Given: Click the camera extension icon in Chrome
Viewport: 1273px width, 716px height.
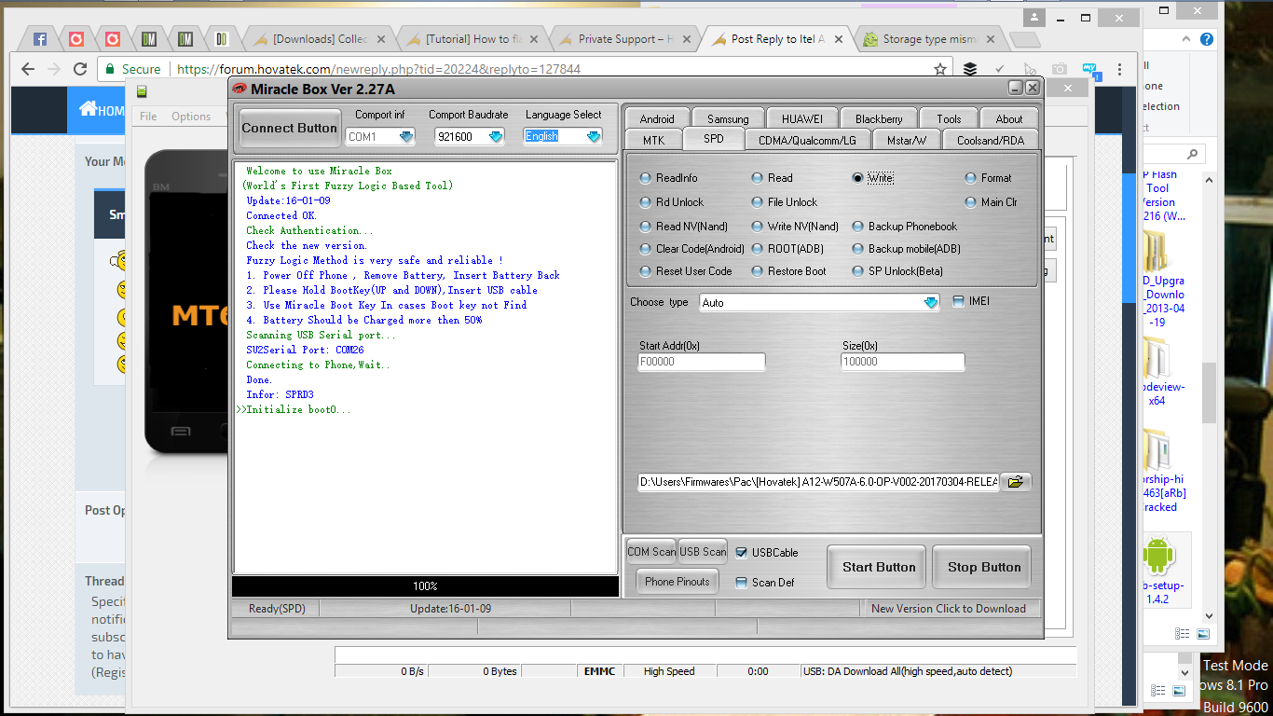Looking at the screenshot, I should [1060, 69].
